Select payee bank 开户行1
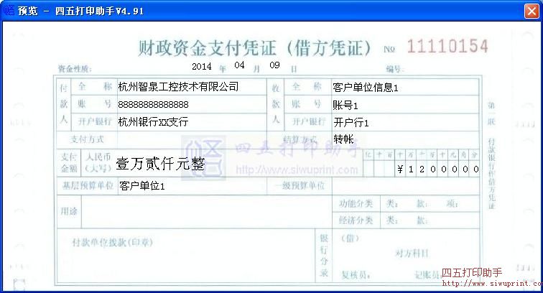Screen dimensions: 543x293 [351, 122]
